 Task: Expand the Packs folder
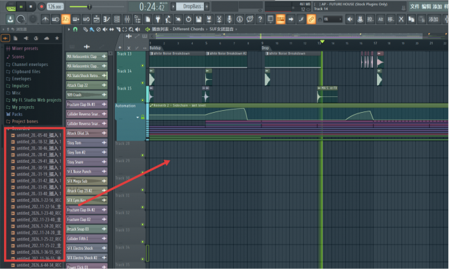(x=15, y=114)
